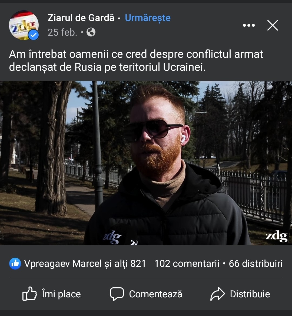292x316 pixels.
Task: Show who reacted: Vpreagaev Marcel și alți 821
Action: coord(85,264)
